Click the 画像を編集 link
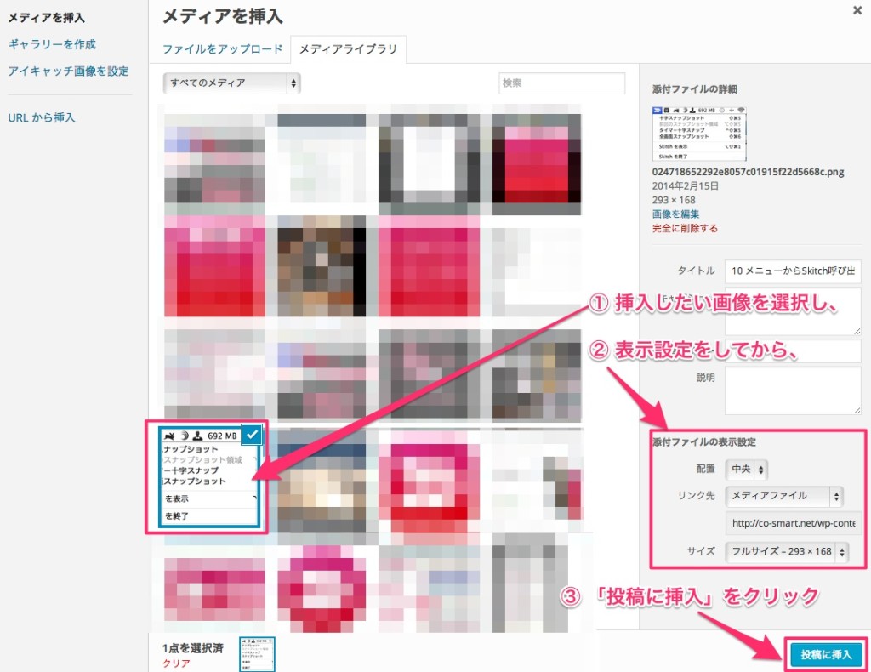Viewport: 871px width, 672px height. pyautogui.click(x=675, y=214)
